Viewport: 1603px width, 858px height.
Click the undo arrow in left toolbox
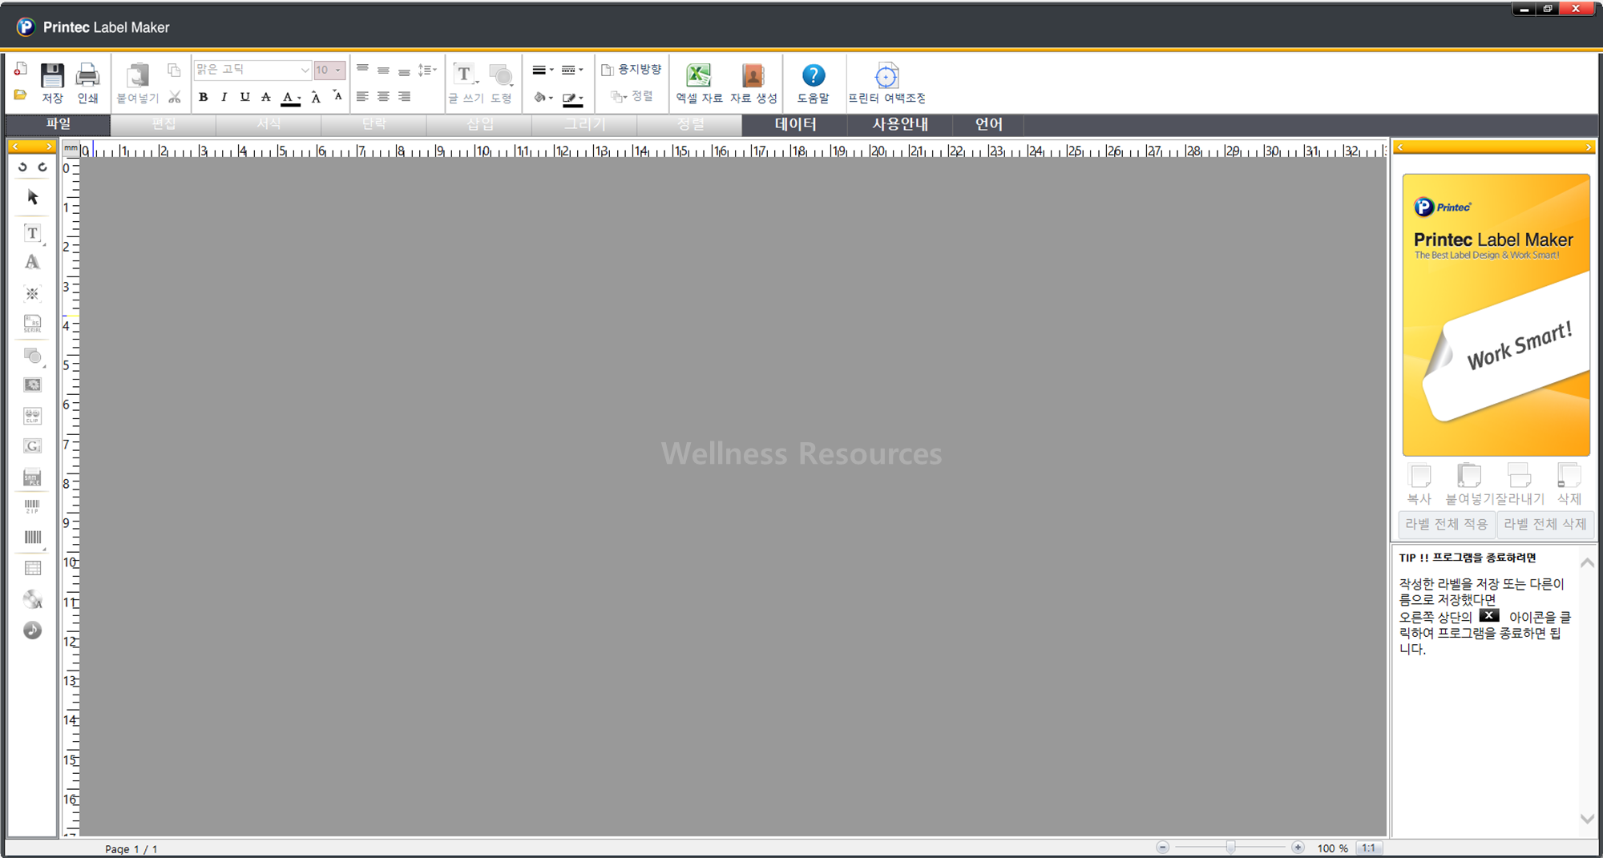point(22,167)
